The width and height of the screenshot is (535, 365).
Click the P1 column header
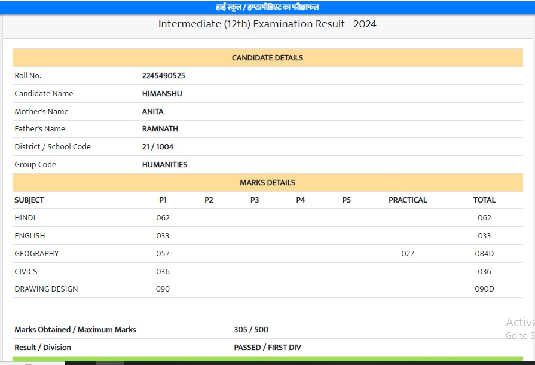[163, 200]
